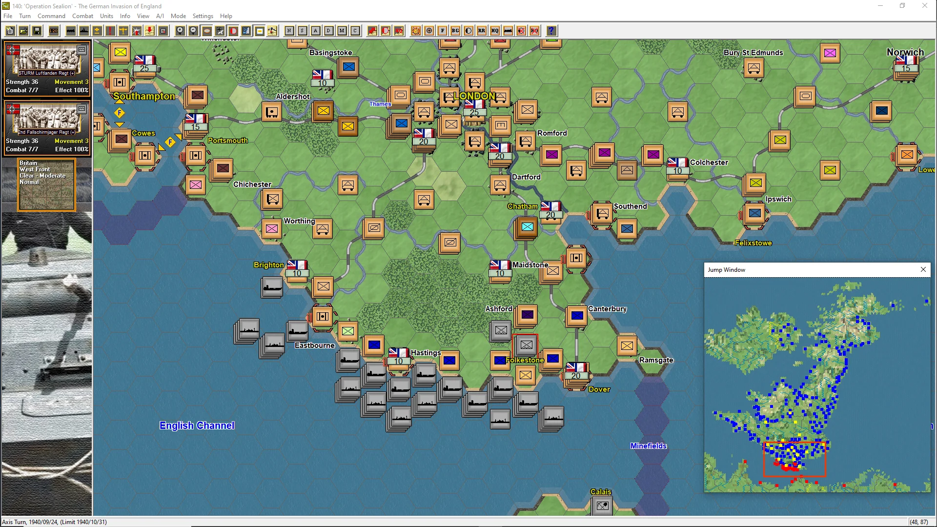Toggle the N button in the toolbar
The width and height of the screenshot is (937, 527).
pos(289,31)
